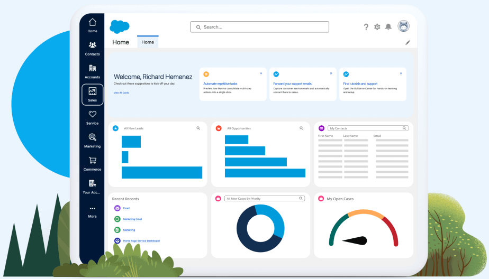Image resolution: width=489 pixels, height=279 pixels.
Task: Open the Marketing recent record link
Action: (x=129, y=230)
